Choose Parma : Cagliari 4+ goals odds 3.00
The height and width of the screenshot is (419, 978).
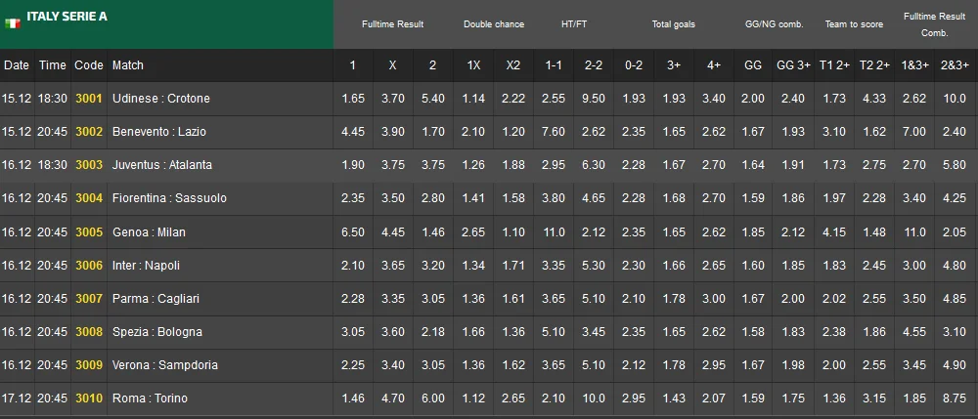(x=714, y=299)
